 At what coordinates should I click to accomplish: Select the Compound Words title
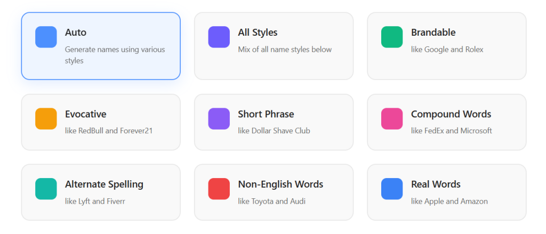point(451,114)
